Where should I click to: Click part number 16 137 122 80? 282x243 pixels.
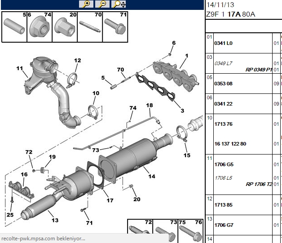point(230,144)
